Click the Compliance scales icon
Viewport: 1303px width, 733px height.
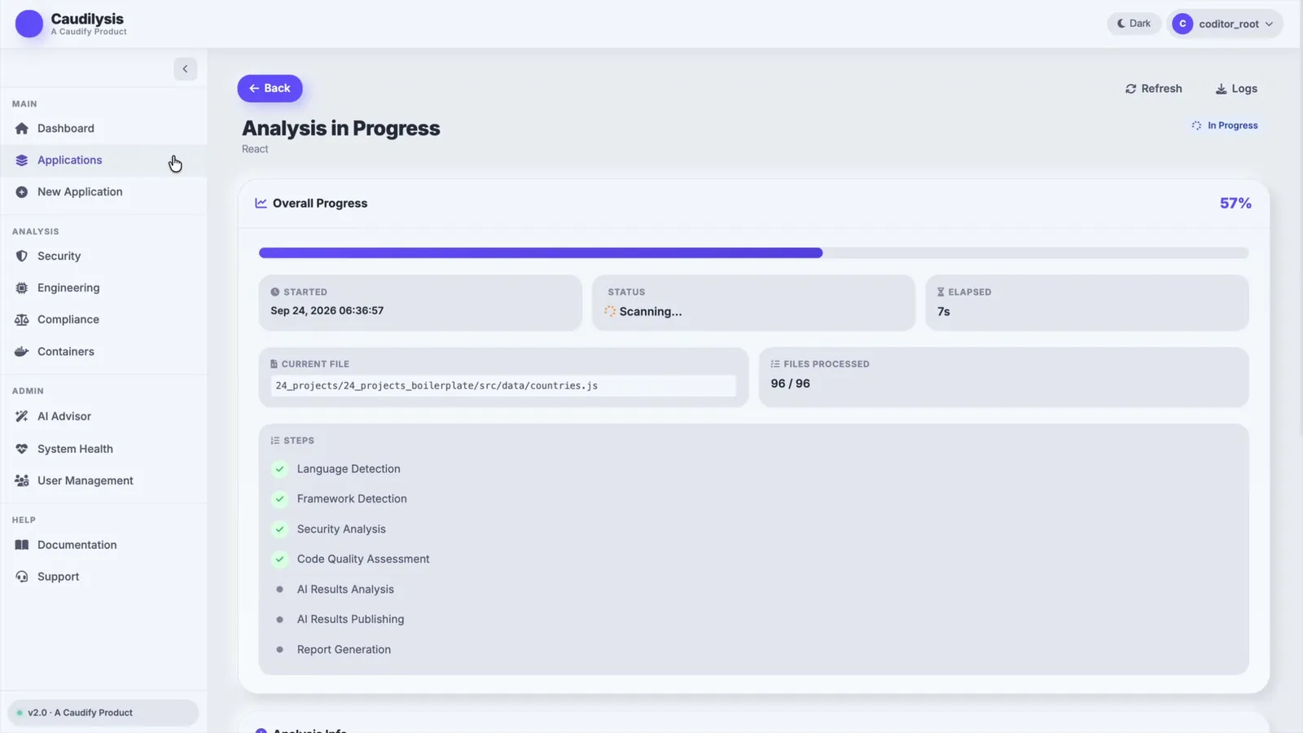point(22,319)
